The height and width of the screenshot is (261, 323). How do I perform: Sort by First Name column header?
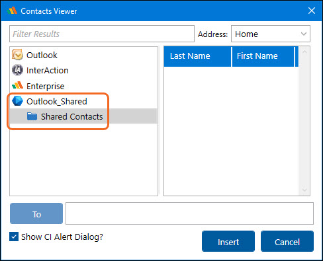263,56
